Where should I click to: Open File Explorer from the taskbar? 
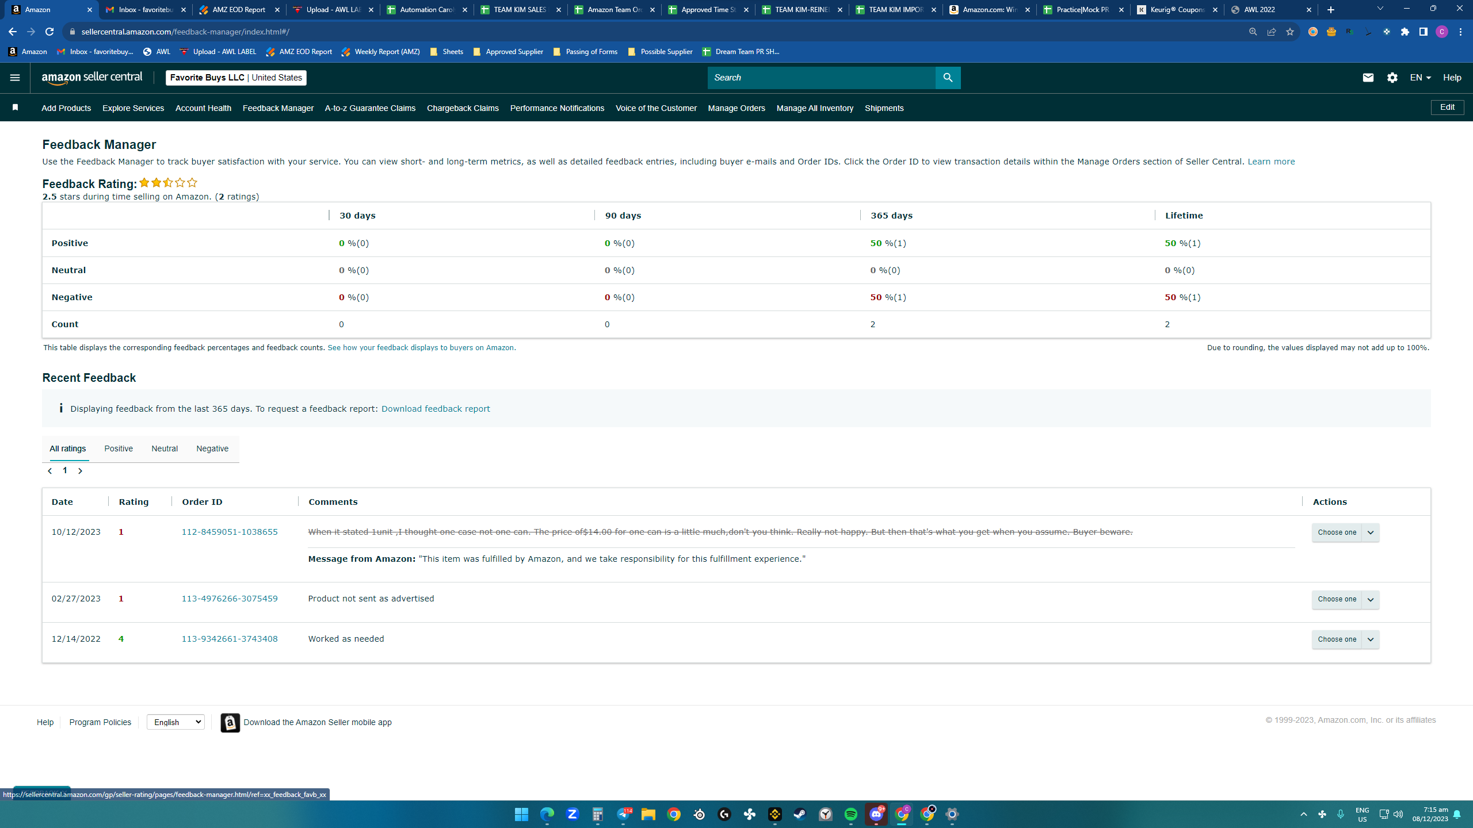click(648, 814)
